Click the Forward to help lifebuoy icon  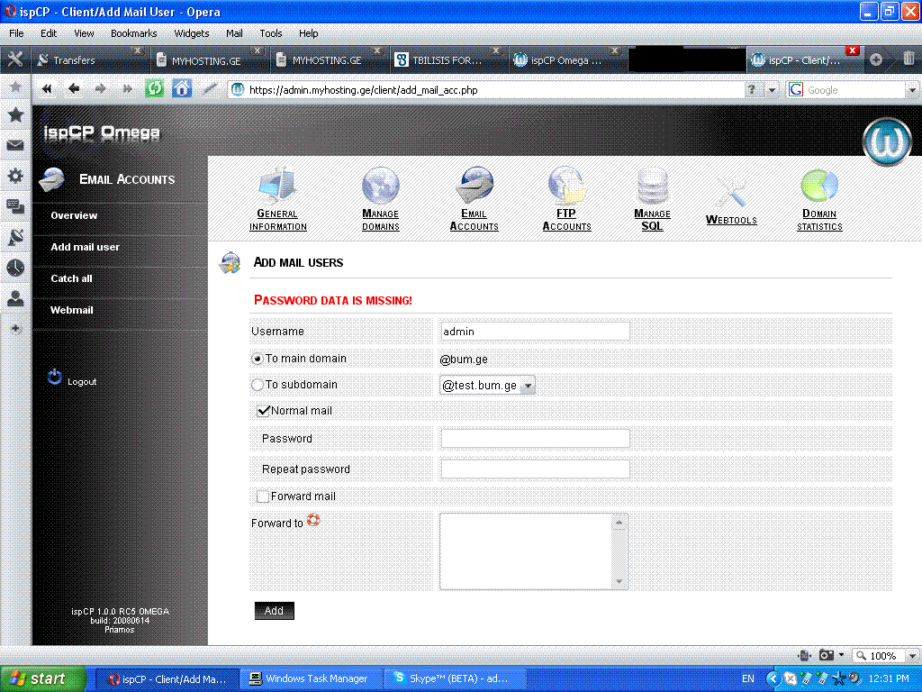[x=313, y=520]
